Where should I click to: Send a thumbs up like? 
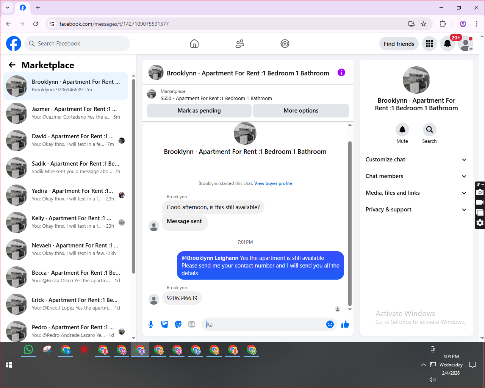pyautogui.click(x=345, y=324)
